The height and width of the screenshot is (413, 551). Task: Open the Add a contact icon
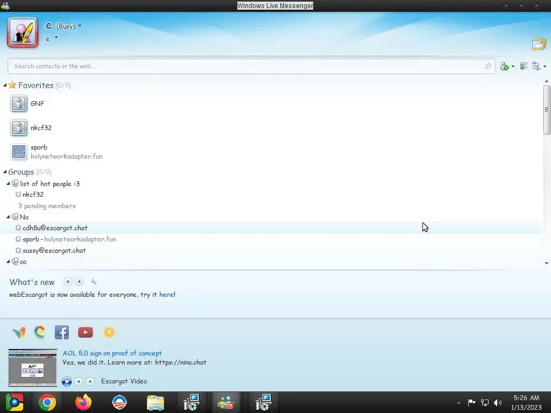point(505,66)
